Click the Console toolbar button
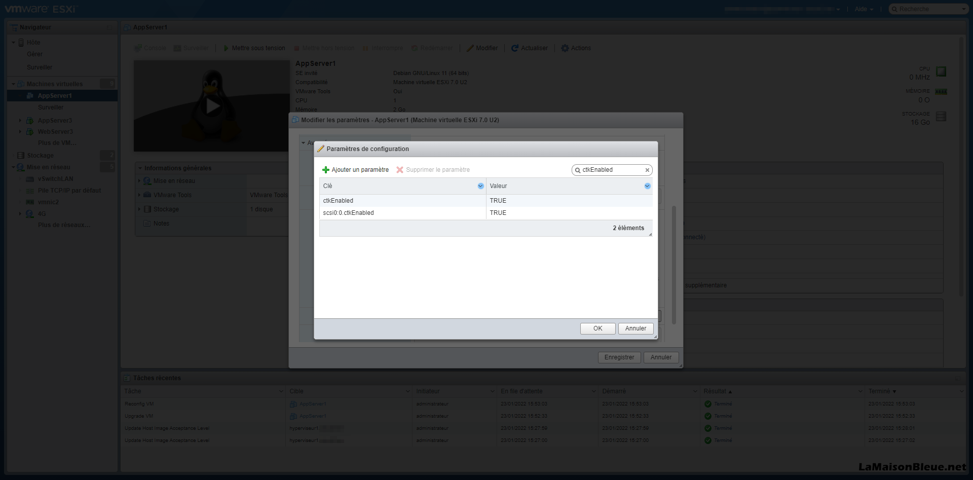Screen dimensions: 973x480 coord(150,48)
